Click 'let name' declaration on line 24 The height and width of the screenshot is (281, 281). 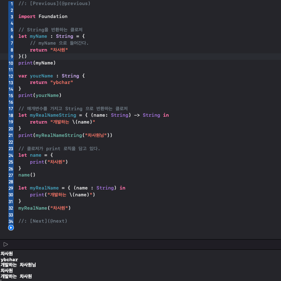[x=30, y=155]
